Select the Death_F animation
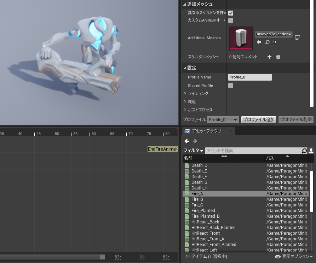The width and height of the screenshot is (316, 263). click(246, 177)
